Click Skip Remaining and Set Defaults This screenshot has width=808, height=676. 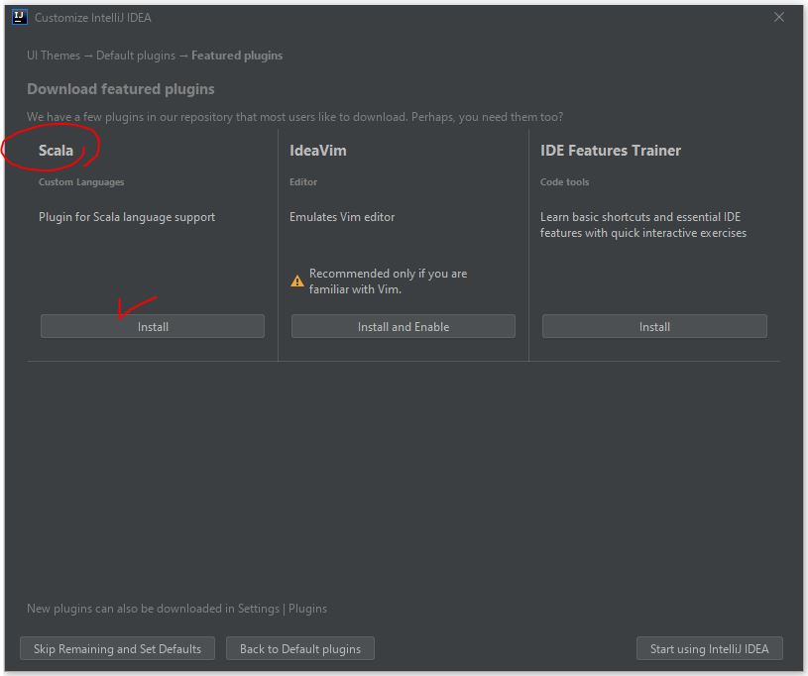(x=118, y=648)
